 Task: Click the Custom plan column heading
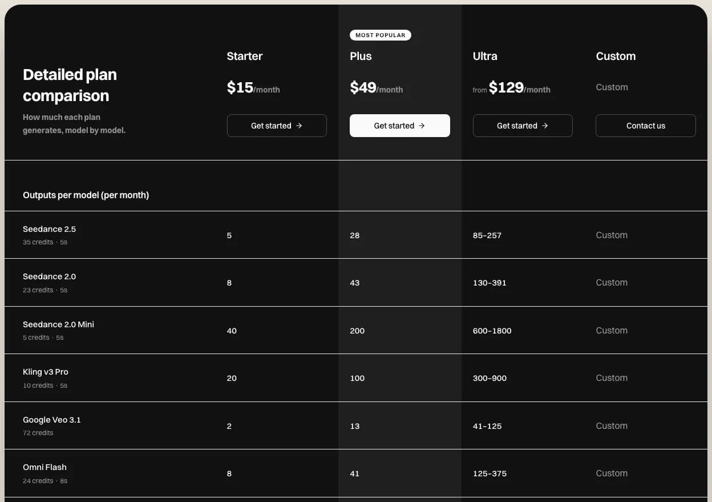tap(616, 56)
